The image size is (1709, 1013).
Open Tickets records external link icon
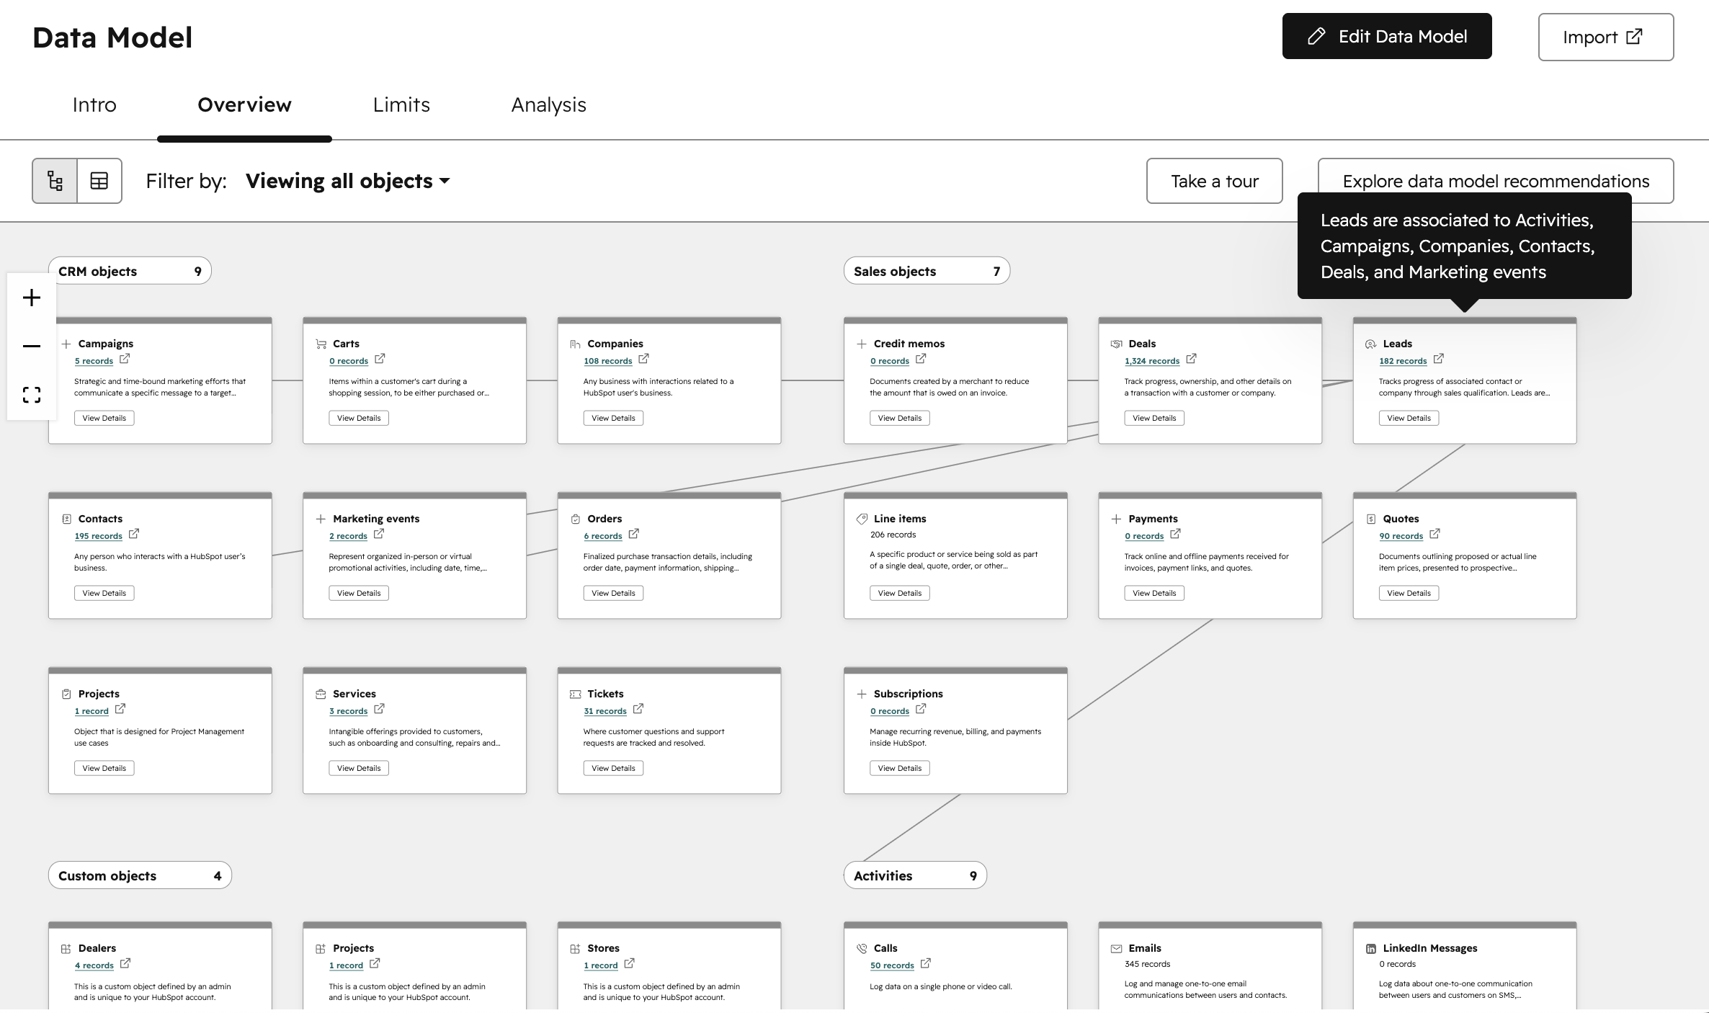pos(638,709)
